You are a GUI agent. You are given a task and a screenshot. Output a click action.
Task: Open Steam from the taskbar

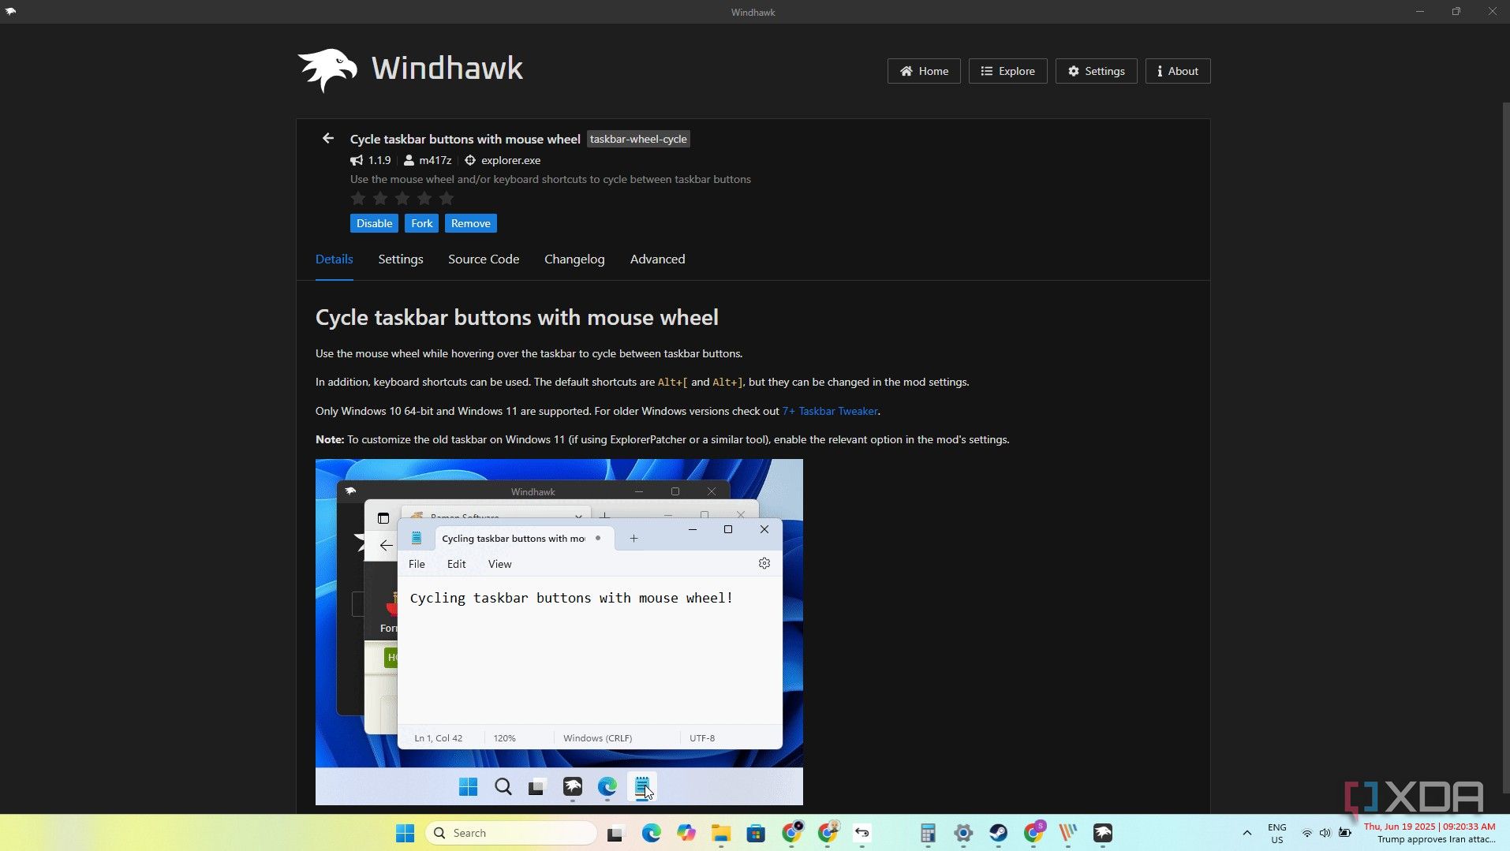click(x=999, y=833)
